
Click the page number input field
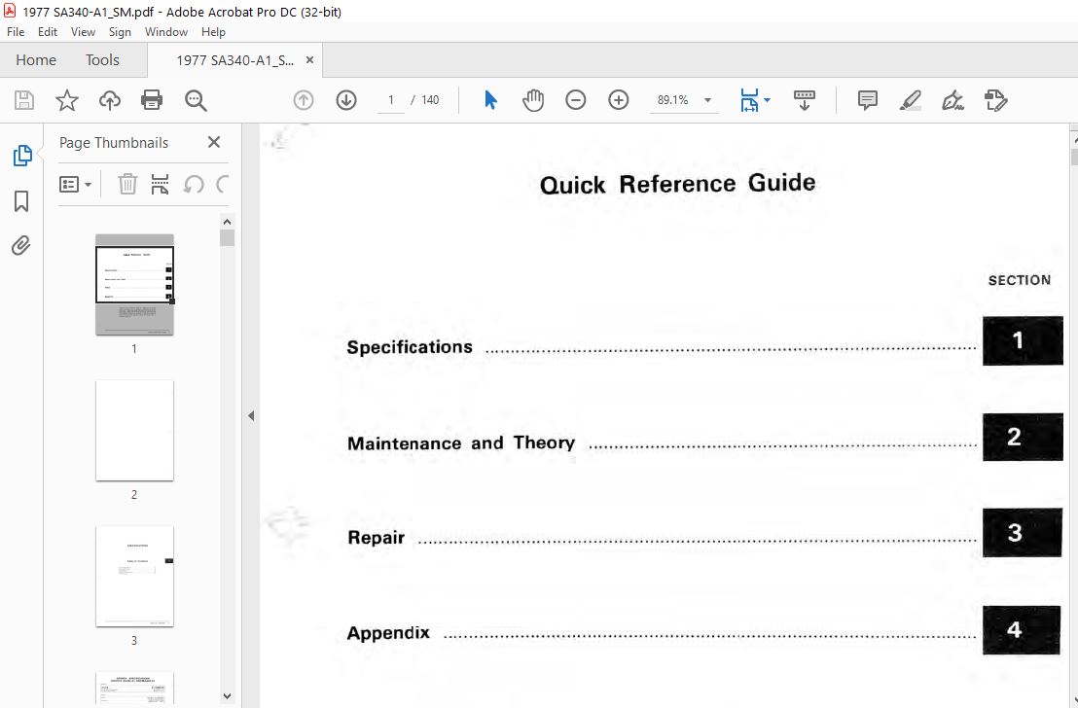390,100
